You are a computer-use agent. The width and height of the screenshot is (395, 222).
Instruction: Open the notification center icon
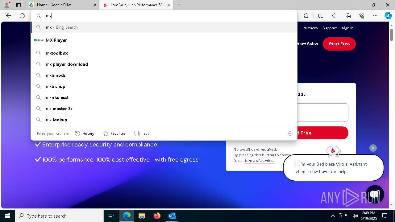(385, 216)
